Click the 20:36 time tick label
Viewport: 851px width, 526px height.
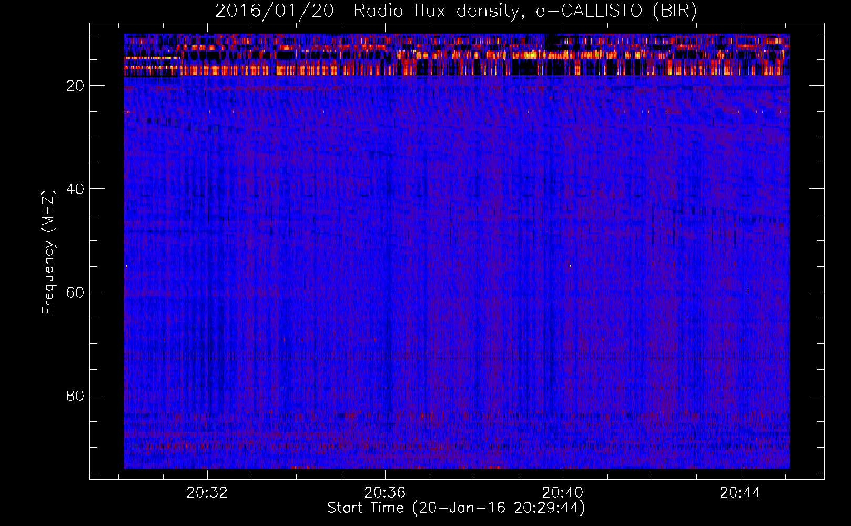pos(385,493)
